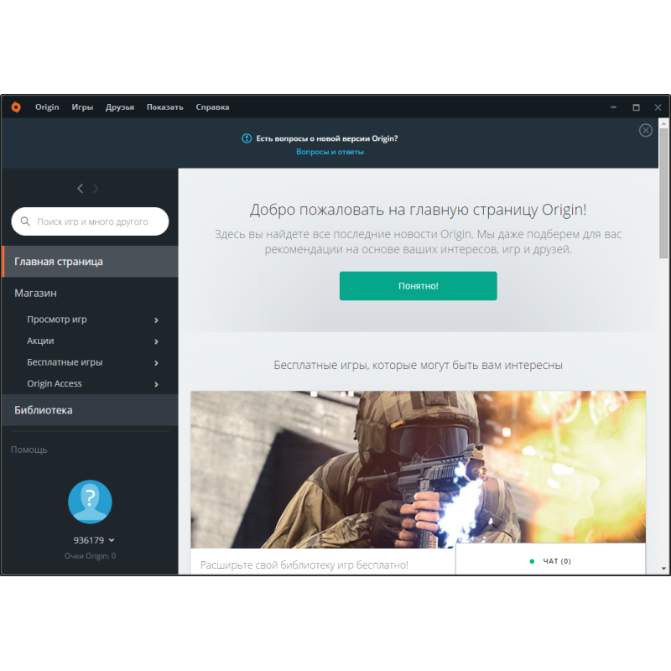The height and width of the screenshot is (671, 671).
Task: Expand the Акции submenu
Action: click(x=157, y=341)
